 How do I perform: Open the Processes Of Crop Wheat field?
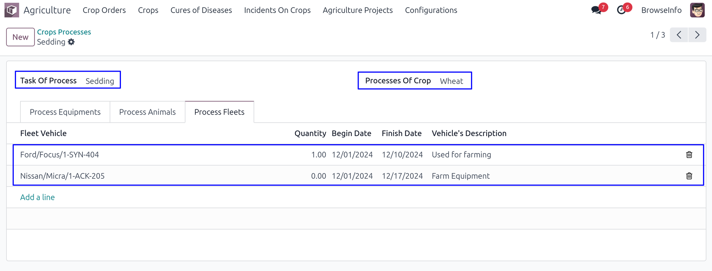pos(451,81)
